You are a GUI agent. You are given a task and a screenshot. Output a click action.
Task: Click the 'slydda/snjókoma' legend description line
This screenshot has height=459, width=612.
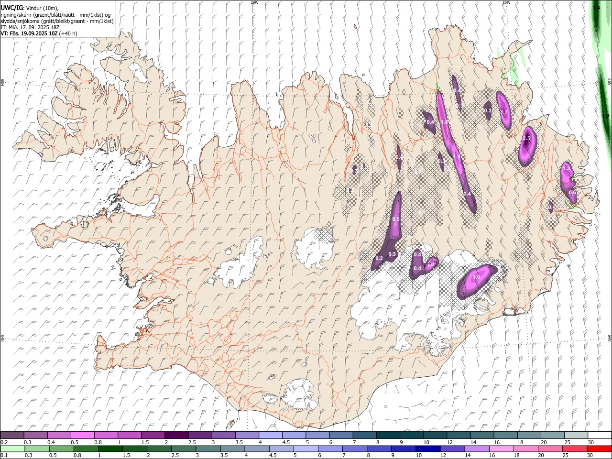pos(57,21)
